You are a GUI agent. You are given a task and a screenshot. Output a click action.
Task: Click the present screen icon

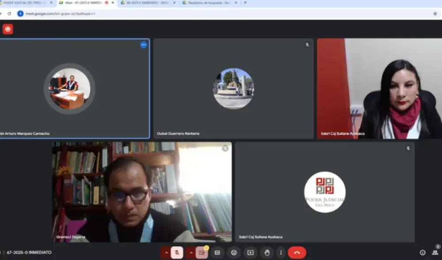250,253
